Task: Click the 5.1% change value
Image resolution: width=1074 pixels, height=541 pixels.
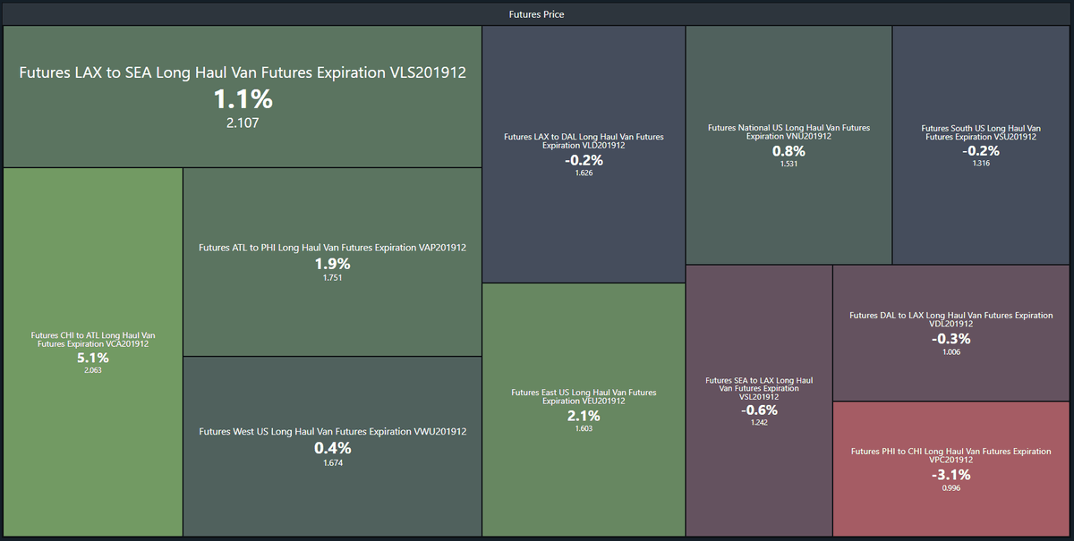Action: (x=93, y=358)
